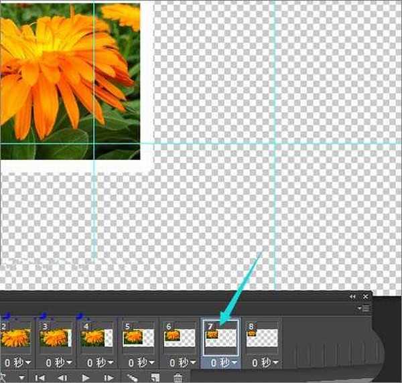Select frame 3 thumbnail
402x383 pixels.
click(56, 335)
